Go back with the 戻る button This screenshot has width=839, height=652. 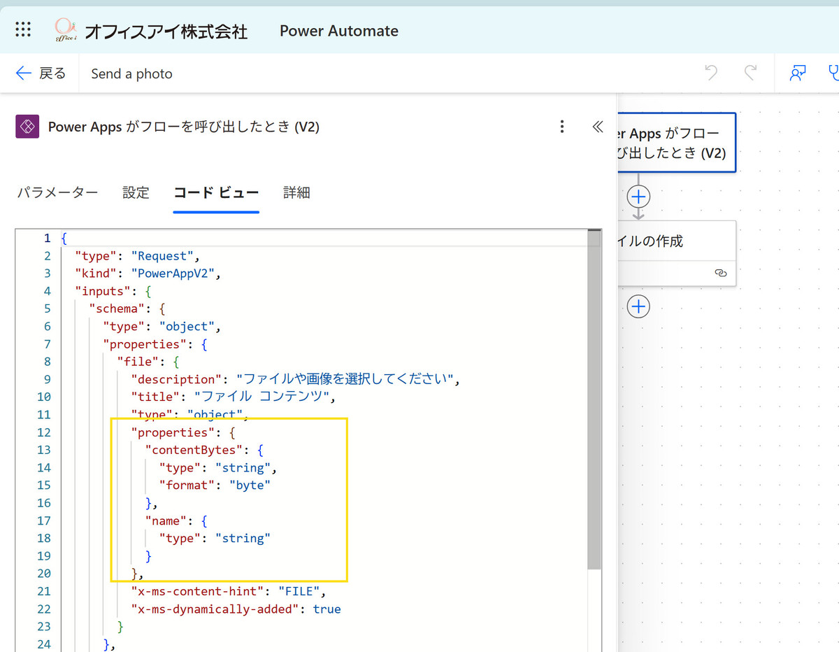coord(41,73)
